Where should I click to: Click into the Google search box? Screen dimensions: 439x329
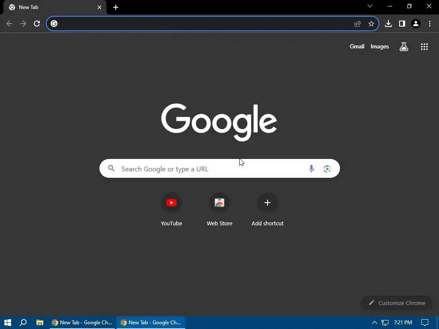[x=219, y=168]
